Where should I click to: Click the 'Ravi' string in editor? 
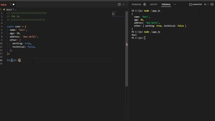[22, 30]
